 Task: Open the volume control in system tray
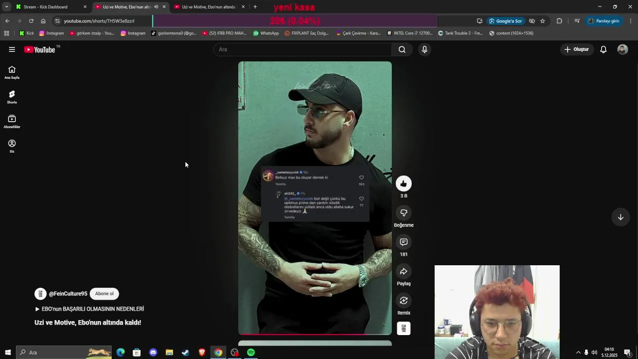point(594,353)
